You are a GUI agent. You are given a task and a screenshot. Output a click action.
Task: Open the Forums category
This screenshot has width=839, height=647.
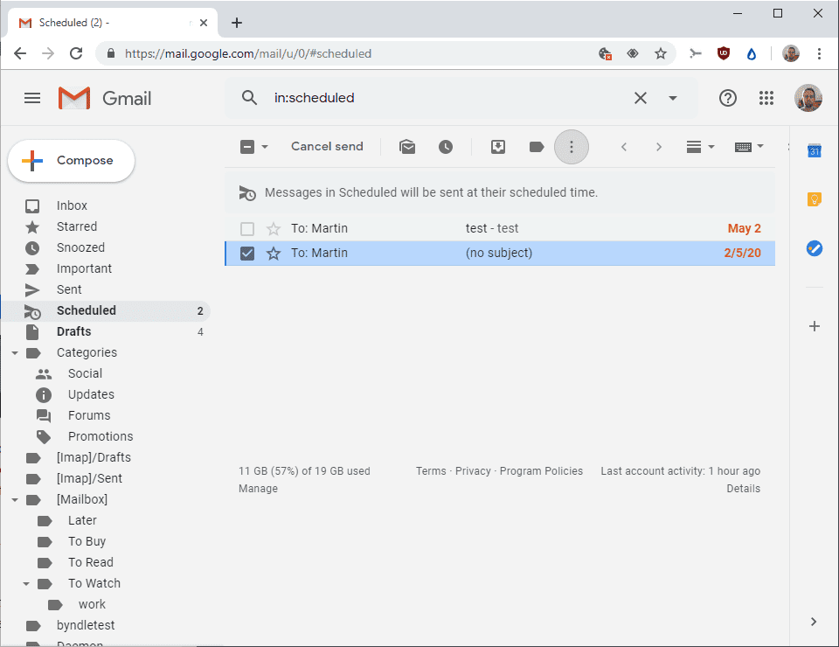89,415
